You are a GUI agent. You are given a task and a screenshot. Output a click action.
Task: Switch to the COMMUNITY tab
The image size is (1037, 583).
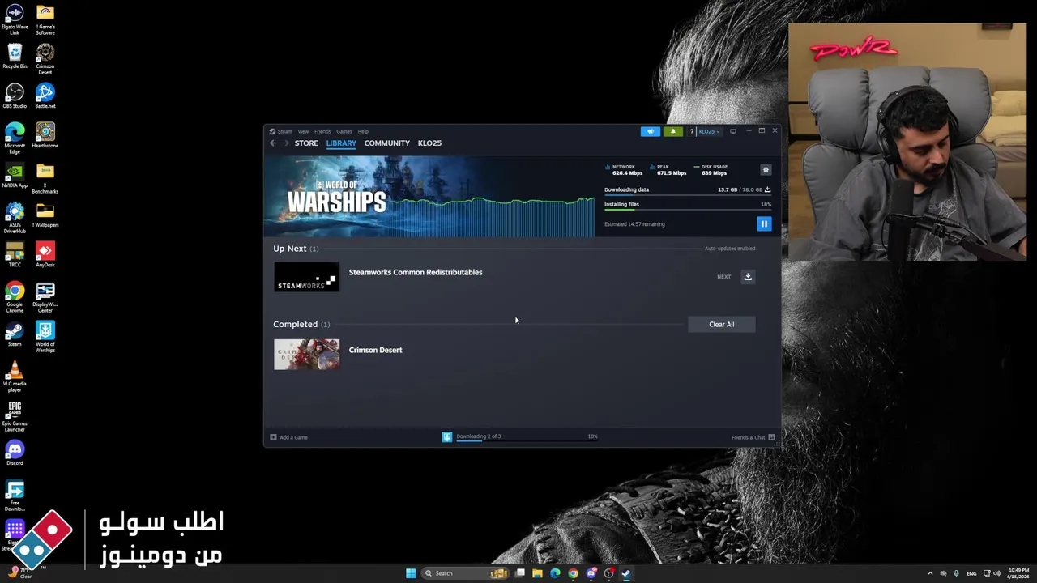point(387,143)
